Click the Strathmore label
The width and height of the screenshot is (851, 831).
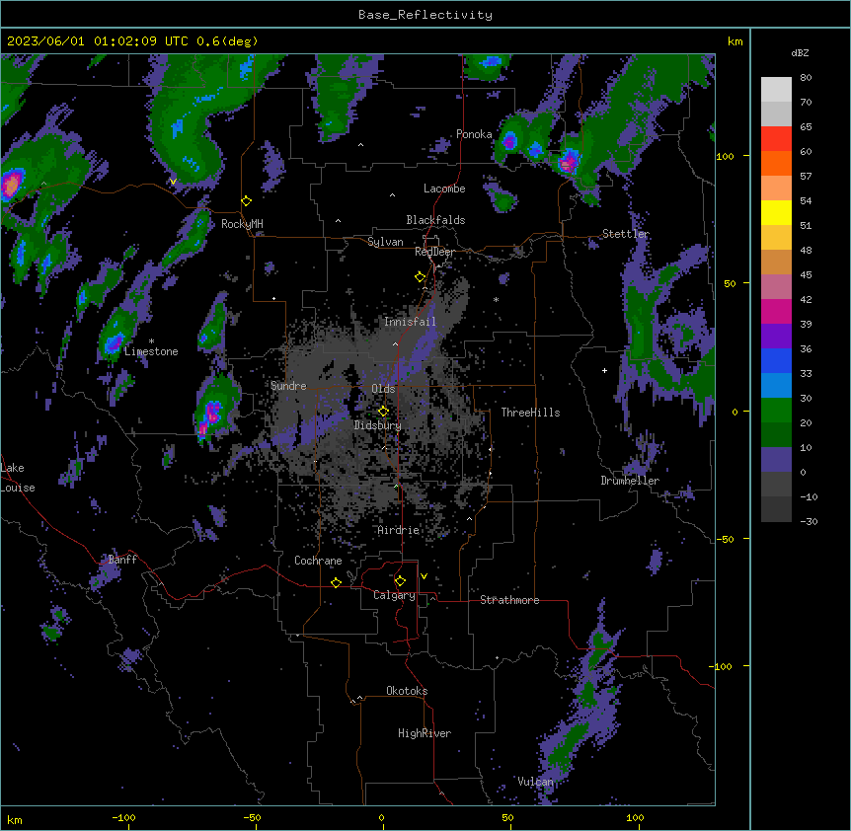[509, 600]
